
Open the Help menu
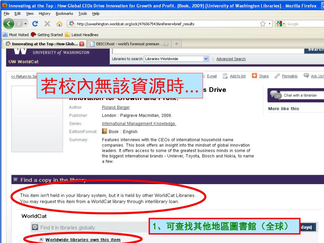click(x=96, y=14)
